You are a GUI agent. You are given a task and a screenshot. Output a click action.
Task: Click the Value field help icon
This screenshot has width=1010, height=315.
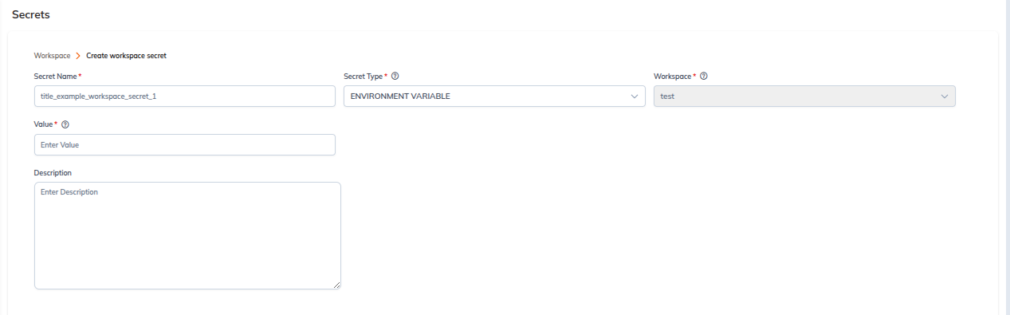click(65, 124)
